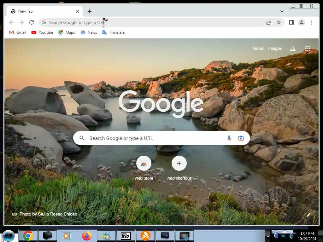This screenshot has width=323, height=242.
Task: Open Chrome three-dot menu
Action: click(x=312, y=22)
